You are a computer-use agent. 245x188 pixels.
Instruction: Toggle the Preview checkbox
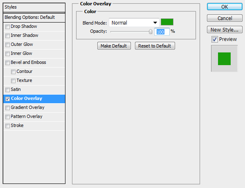tap(215, 39)
